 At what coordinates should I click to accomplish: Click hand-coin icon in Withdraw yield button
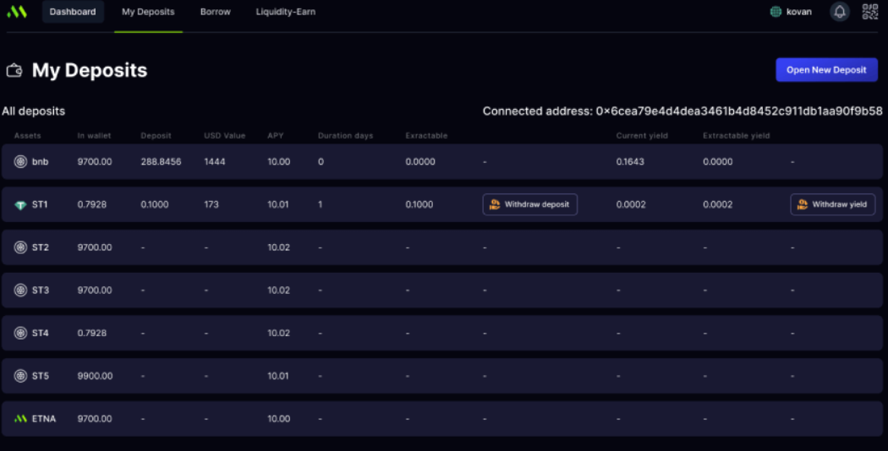803,204
